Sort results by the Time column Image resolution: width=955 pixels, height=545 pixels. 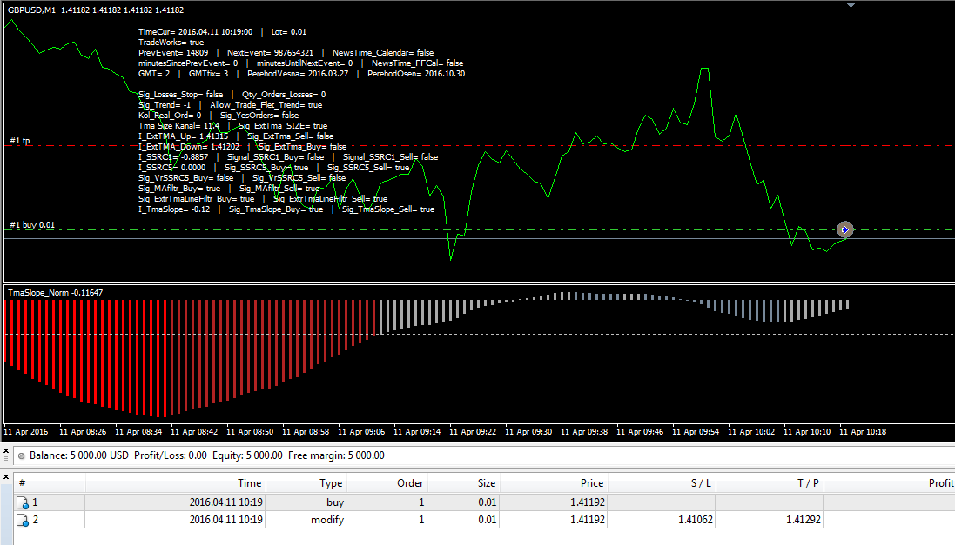pyautogui.click(x=176, y=483)
